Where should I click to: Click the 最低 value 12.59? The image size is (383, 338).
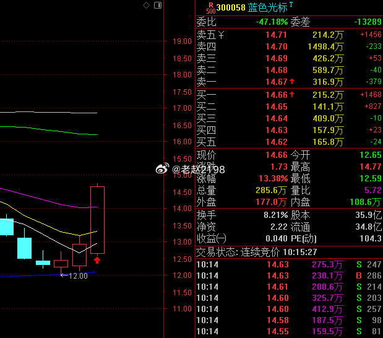(371, 178)
